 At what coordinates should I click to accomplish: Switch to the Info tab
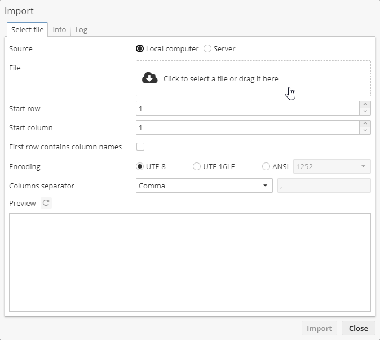pyautogui.click(x=59, y=30)
